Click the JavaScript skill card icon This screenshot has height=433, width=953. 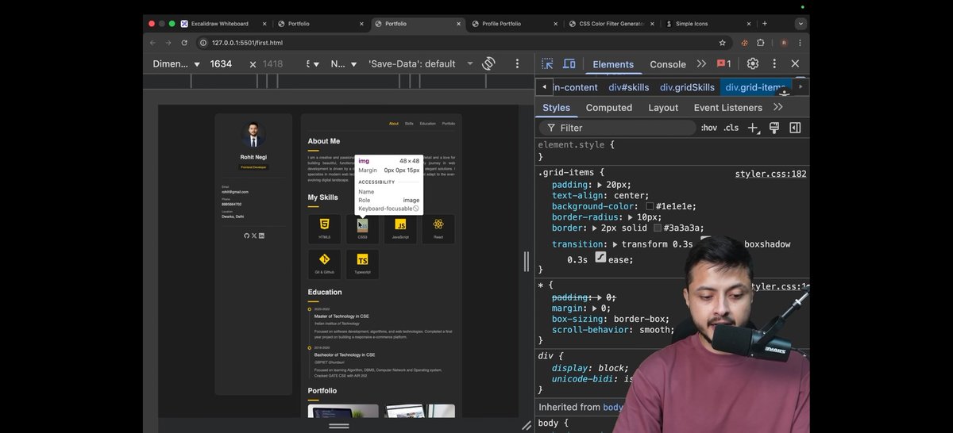pyautogui.click(x=400, y=224)
